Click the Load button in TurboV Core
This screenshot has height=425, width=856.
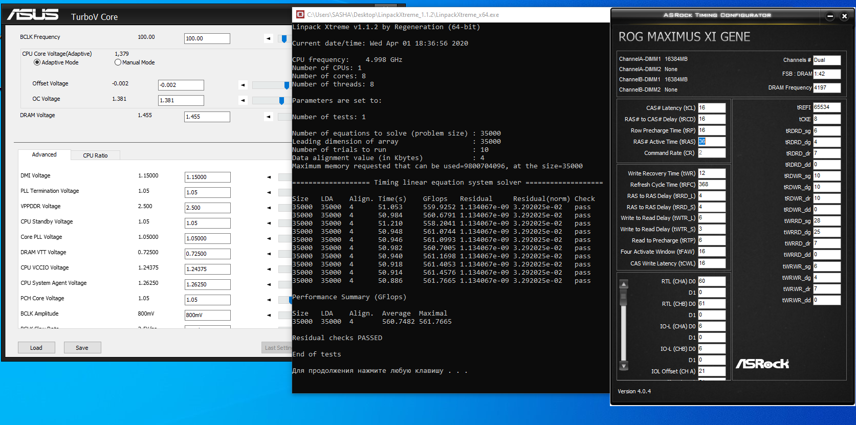point(36,348)
